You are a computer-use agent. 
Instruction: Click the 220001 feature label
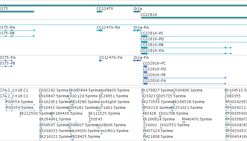click(x=150, y=125)
